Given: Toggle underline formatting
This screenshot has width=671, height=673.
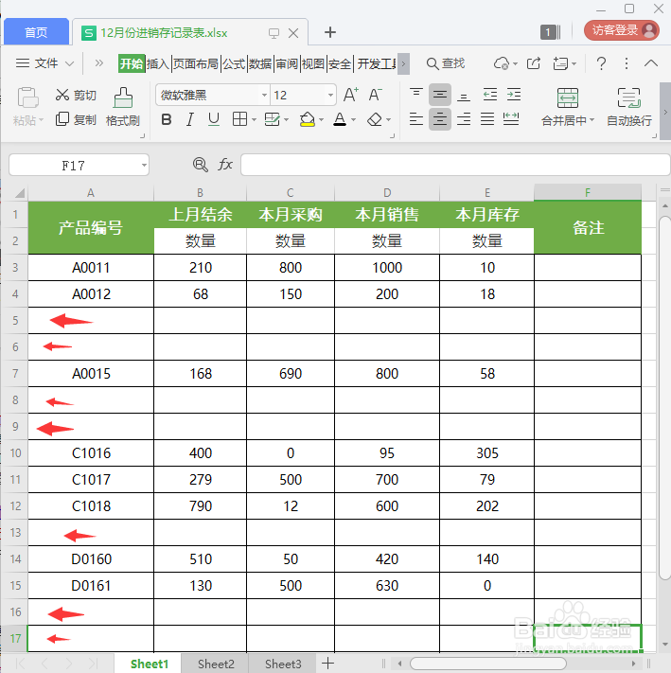Looking at the screenshot, I should pyautogui.click(x=214, y=119).
